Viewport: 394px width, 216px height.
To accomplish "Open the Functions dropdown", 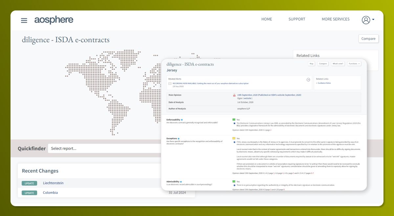I will [354, 64].
